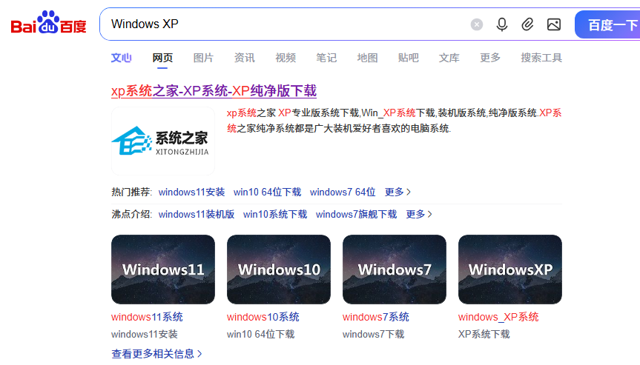The image size is (640, 365).
Task: Expand the 更多 tab menu
Action: point(490,58)
